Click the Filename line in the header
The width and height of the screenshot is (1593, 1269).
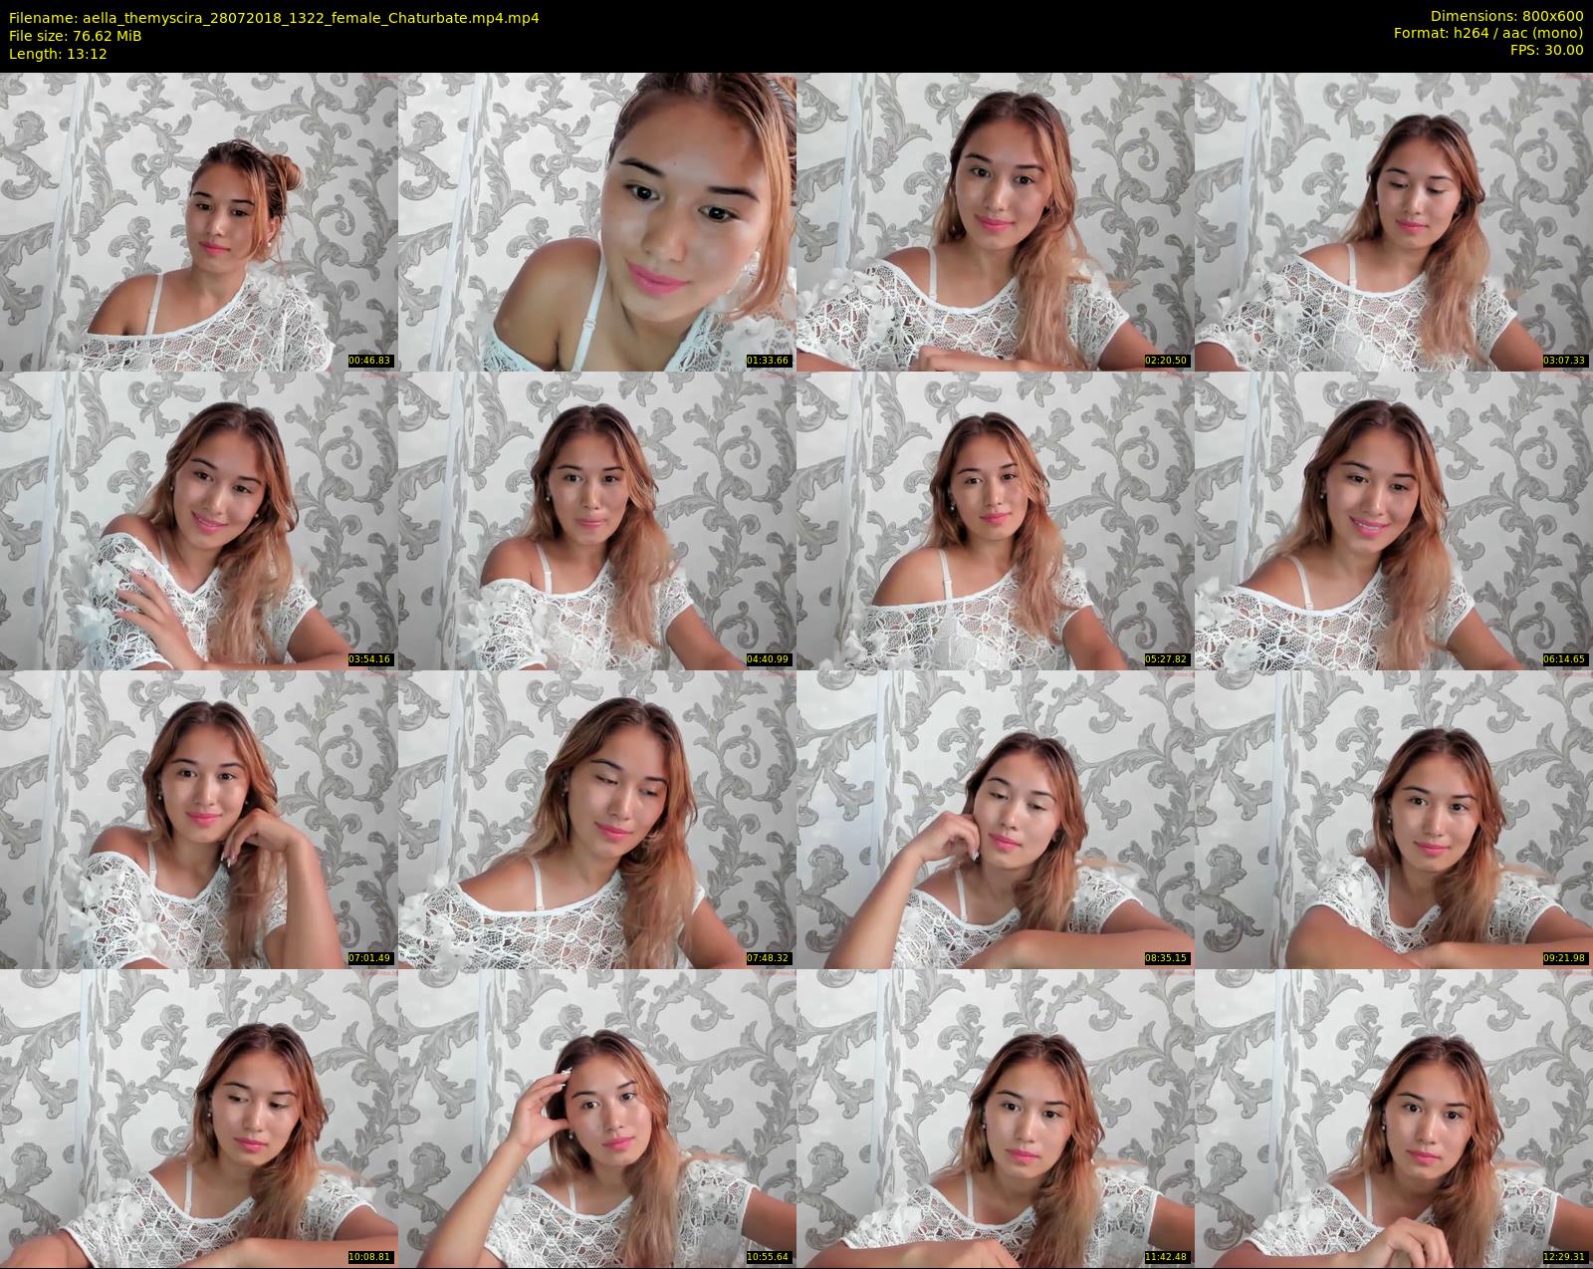pyautogui.click(x=274, y=18)
